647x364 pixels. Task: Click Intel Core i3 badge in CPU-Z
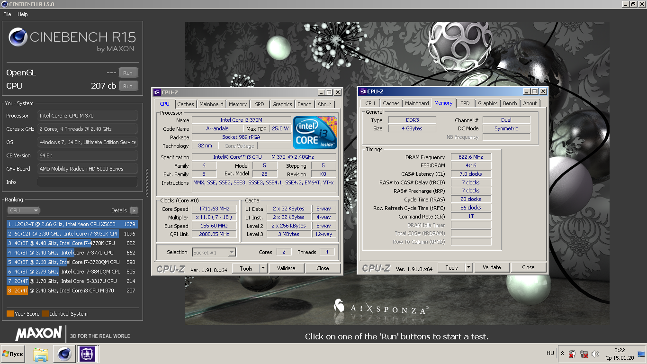coord(315,133)
